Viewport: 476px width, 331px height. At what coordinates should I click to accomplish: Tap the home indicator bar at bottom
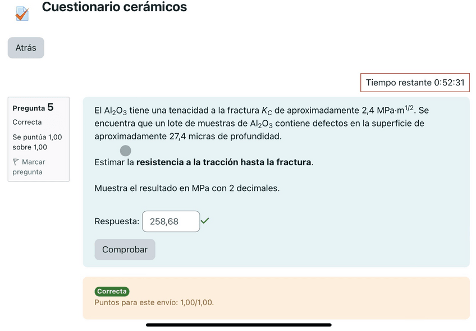click(239, 324)
